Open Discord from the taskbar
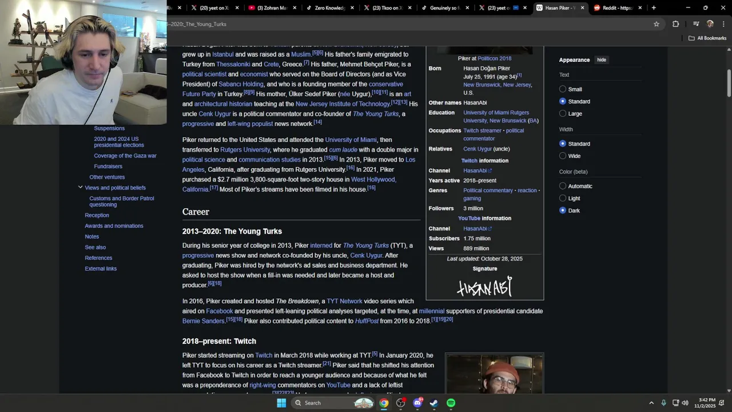732x412 pixels. coord(417,403)
